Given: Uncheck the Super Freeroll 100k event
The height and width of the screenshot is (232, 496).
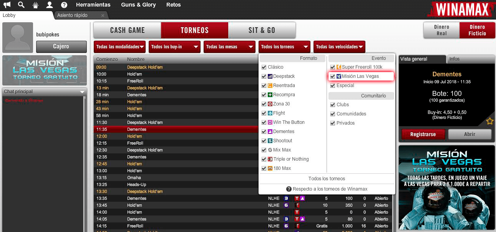Looking at the screenshot, I should [x=333, y=67].
